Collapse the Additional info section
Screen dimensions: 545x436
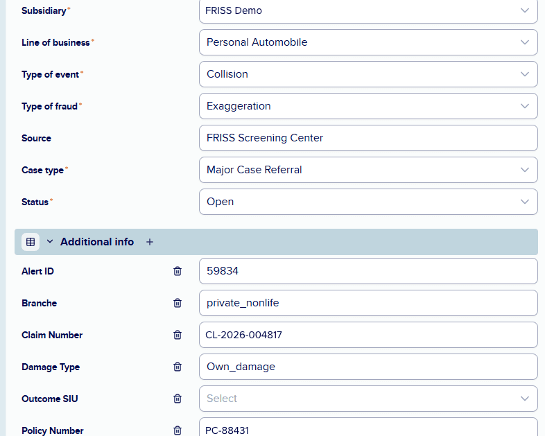[50, 241]
